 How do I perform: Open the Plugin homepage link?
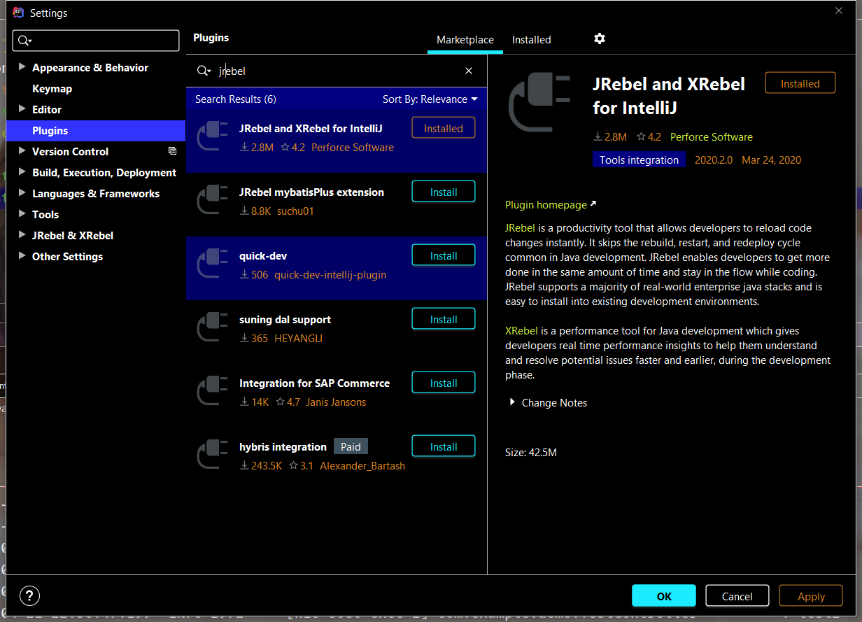(551, 205)
